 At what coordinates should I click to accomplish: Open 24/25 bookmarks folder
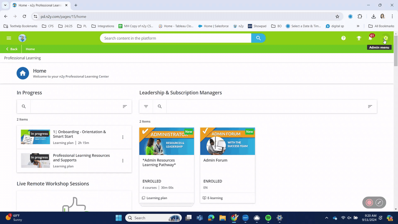(x=65, y=26)
